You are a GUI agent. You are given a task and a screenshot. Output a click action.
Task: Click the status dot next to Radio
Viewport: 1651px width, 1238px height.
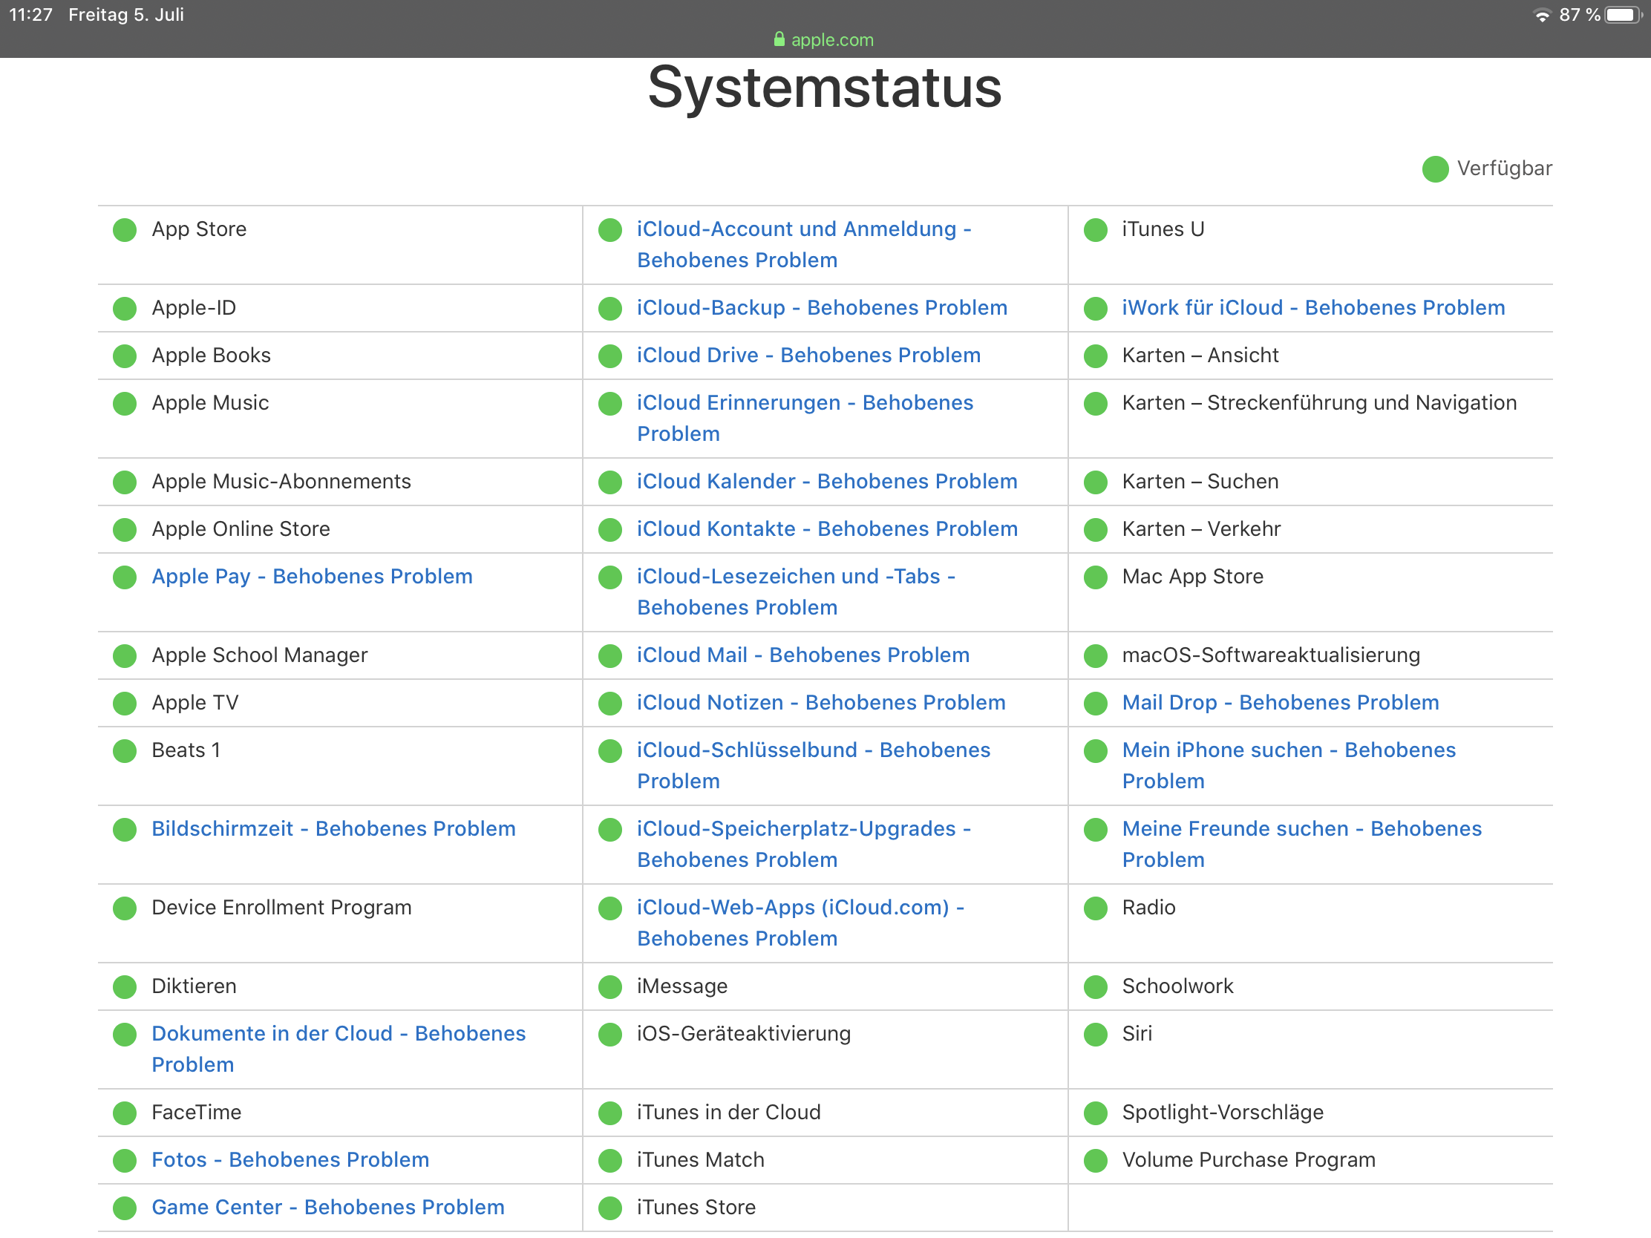[1095, 908]
